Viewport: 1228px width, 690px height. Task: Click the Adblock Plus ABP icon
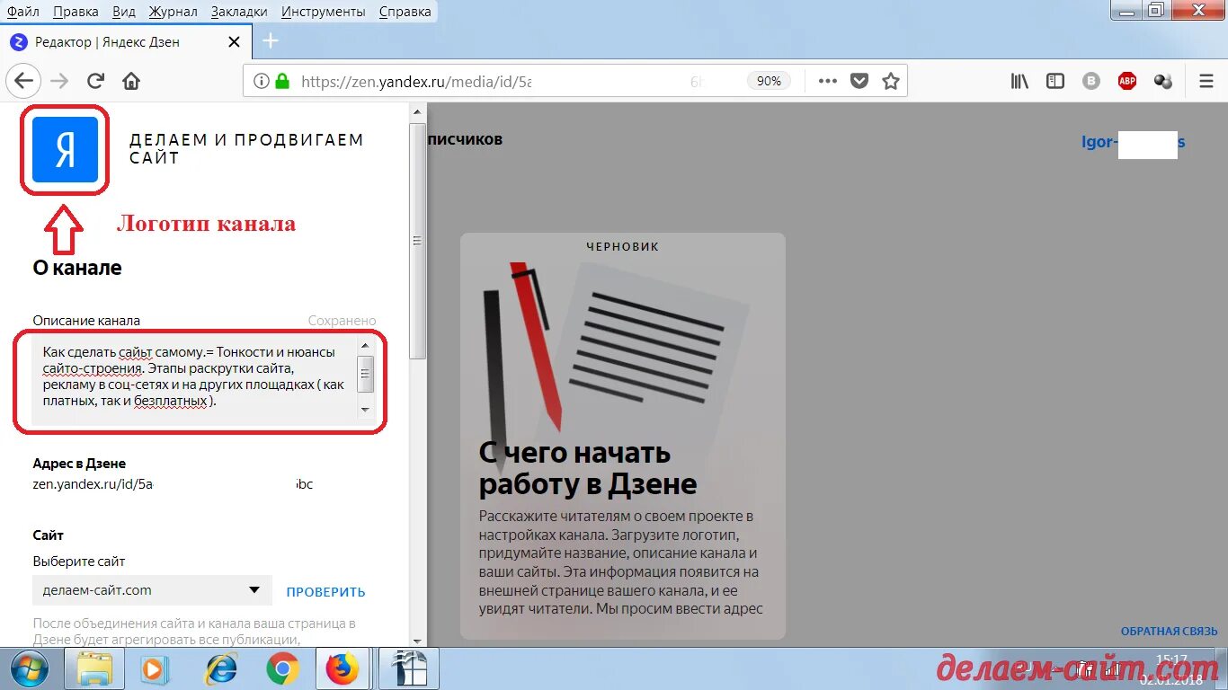[x=1127, y=81]
